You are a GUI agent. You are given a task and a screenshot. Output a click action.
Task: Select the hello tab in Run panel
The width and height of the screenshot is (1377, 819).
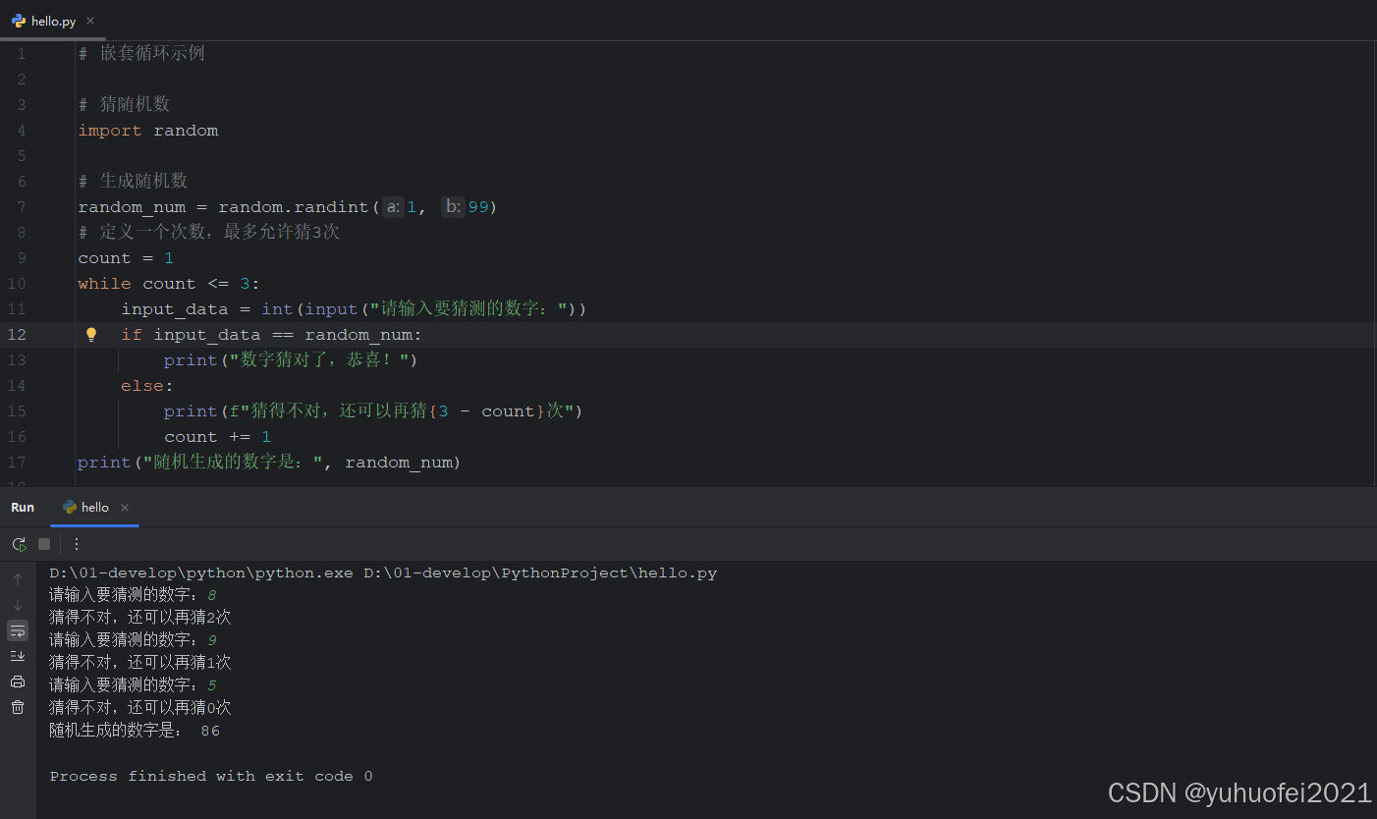click(x=95, y=508)
